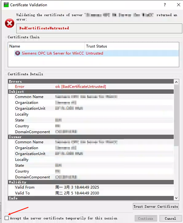Click Common Name label under Subject
This screenshot has height=223, width=183.
click(29, 97)
